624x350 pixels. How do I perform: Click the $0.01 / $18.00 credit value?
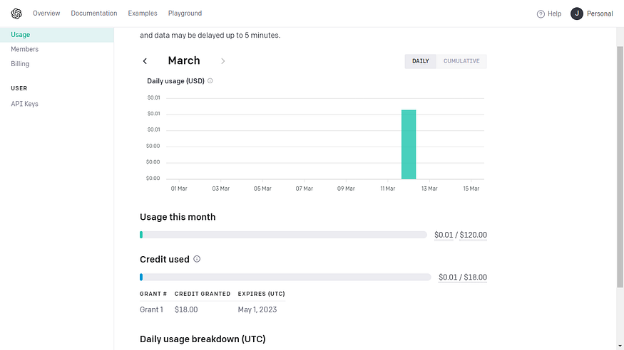[x=462, y=277]
